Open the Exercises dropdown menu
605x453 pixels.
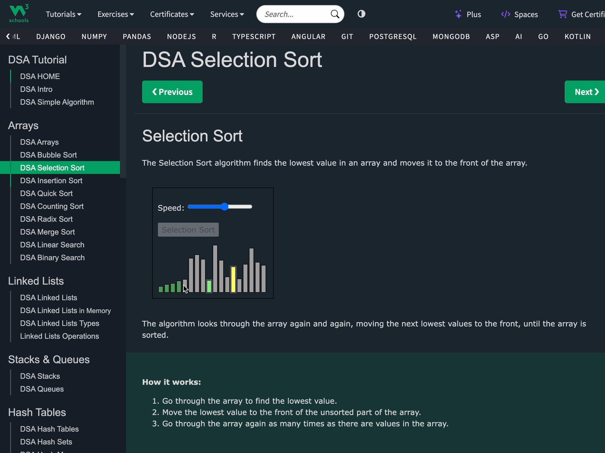pyautogui.click(x=116, y=14)
